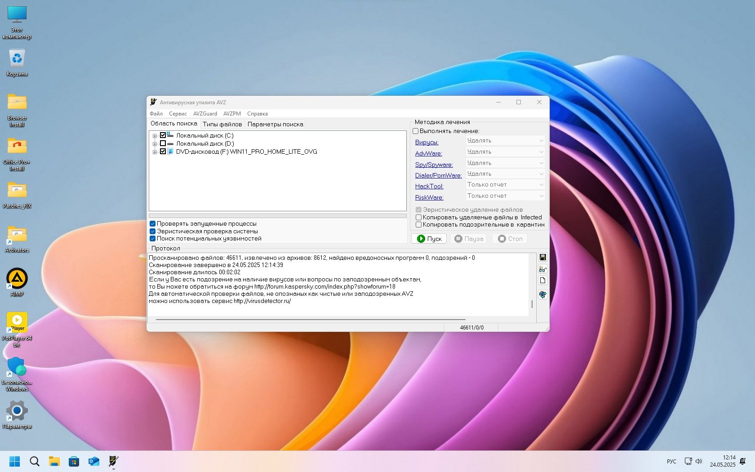Open the RiskWare action dropdown
This screenshot has height=472, width=755.
tap(505, 196)
